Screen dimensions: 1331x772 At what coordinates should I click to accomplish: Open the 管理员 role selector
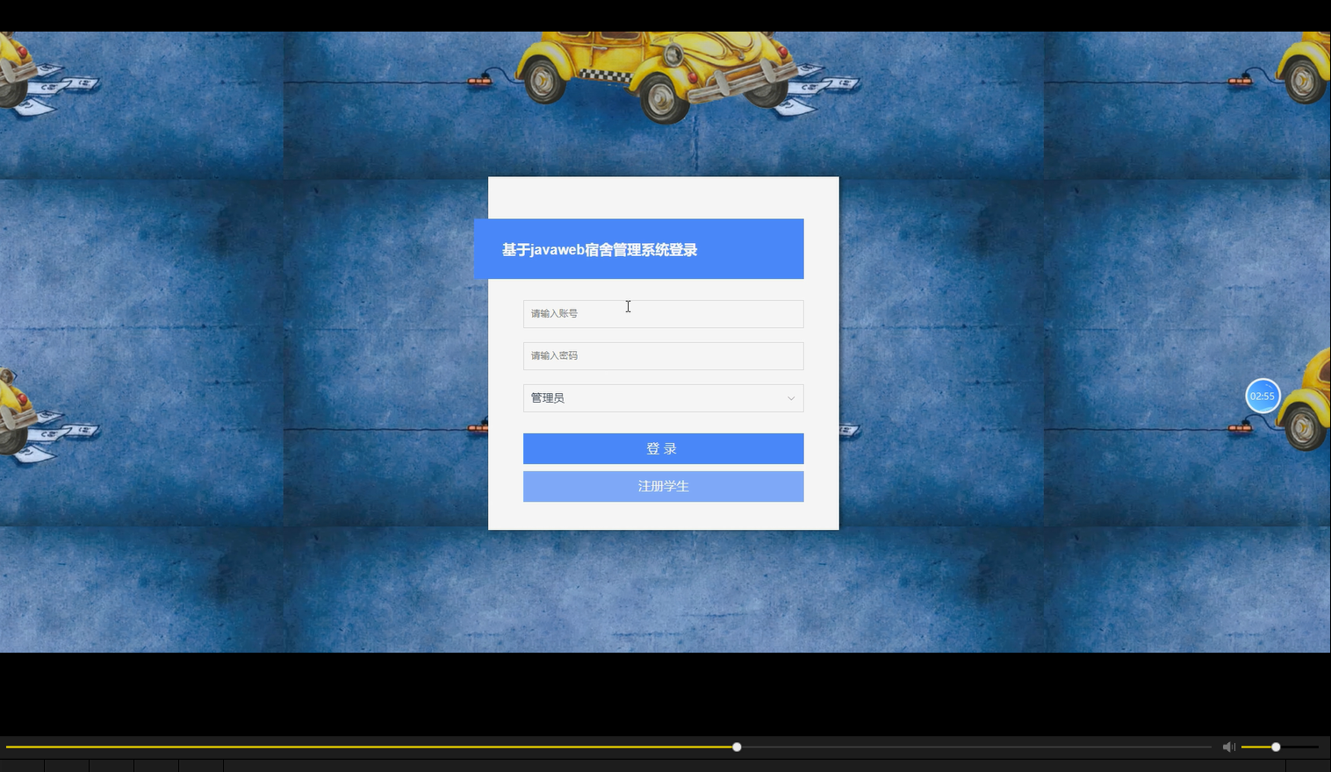pyautogui.click(x=663, y=397)
